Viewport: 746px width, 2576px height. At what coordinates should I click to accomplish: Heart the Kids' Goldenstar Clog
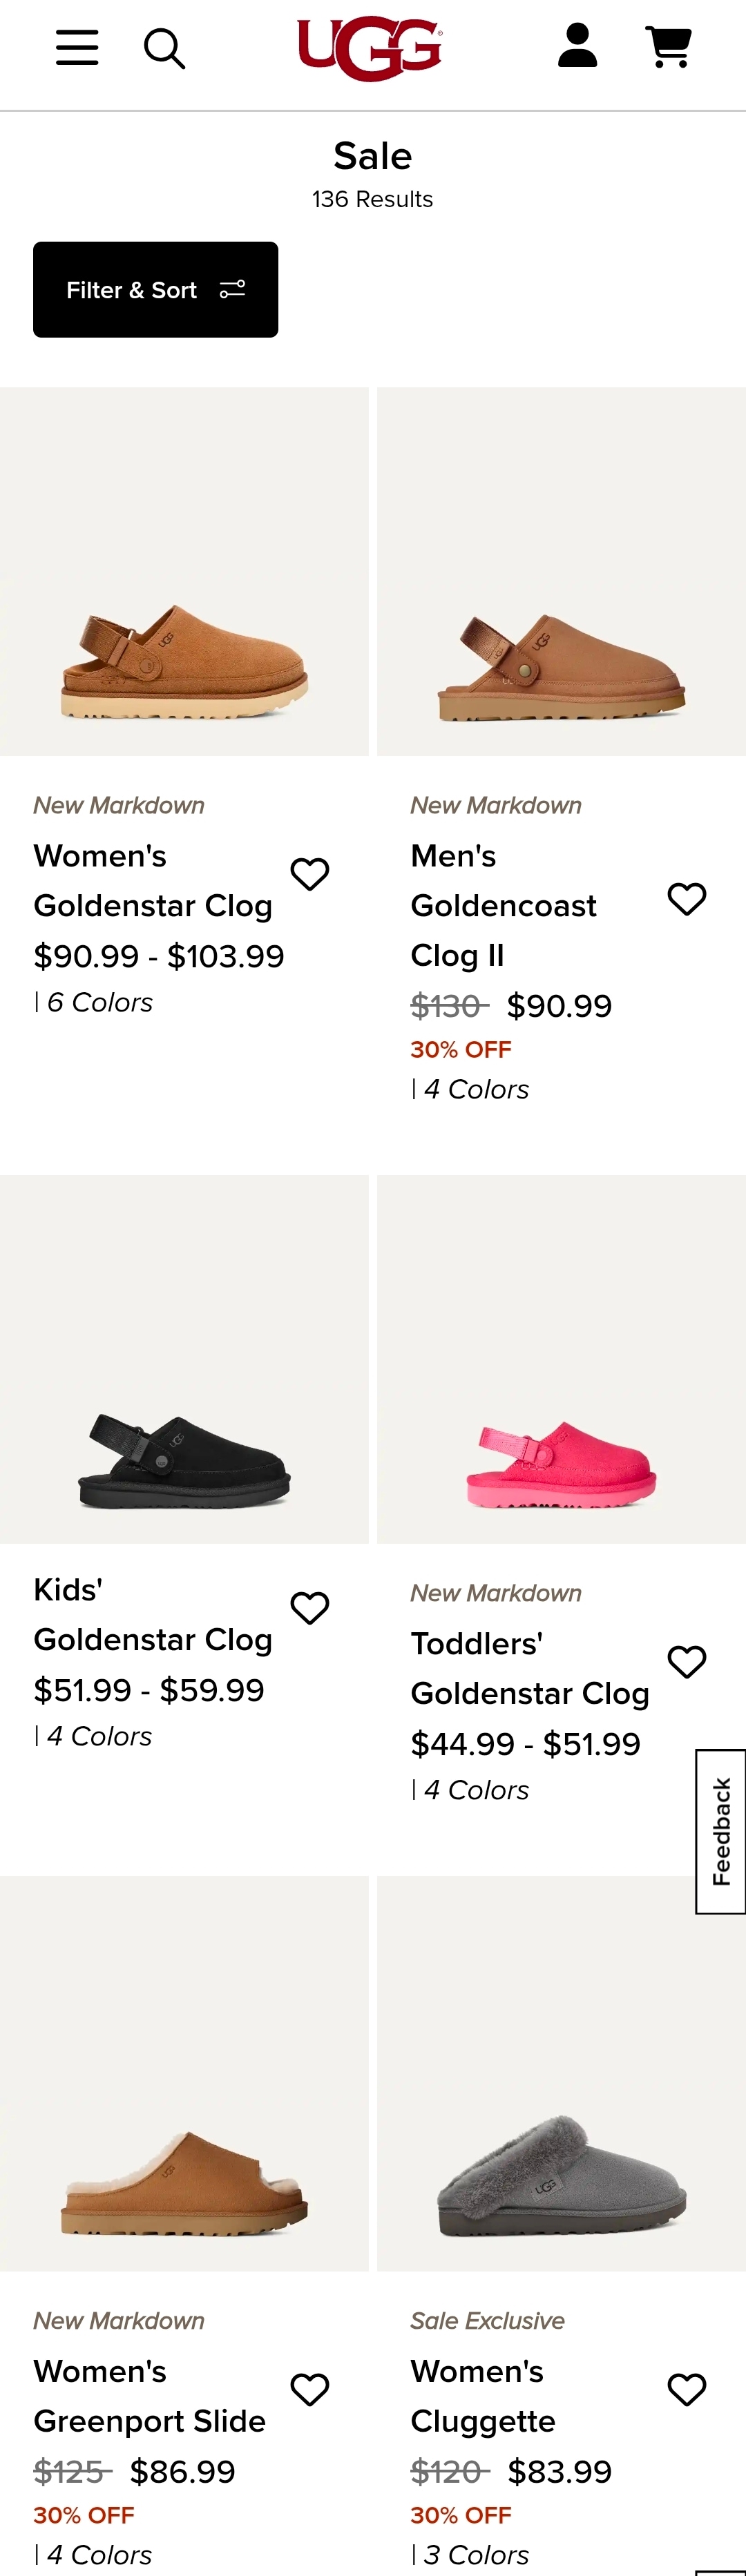[x=310, y=1608]
